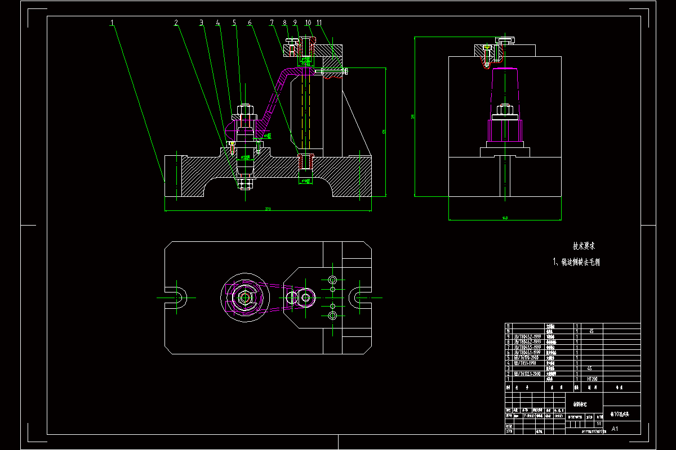Viewport: 676px width, 450px height.
Task: Select the width dimension under the side view
Action: [x=505, y=218]
